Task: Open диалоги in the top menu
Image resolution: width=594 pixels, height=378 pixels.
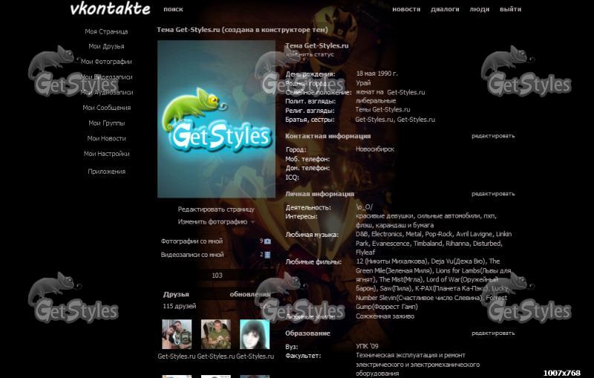Action: point(445,9)
